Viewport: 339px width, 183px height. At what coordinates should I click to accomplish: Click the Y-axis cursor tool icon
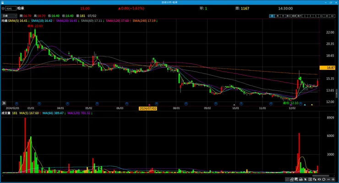[315, 179]
